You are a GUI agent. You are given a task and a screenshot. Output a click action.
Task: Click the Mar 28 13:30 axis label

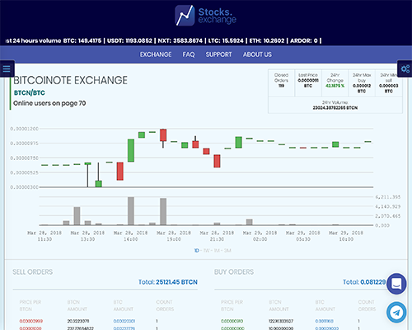click(87, 236)
